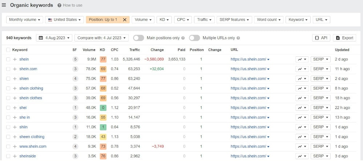This screenshot has width=363, height=161.
Task: Expand URL arrow in shiin row
Action: click(268, 128)
